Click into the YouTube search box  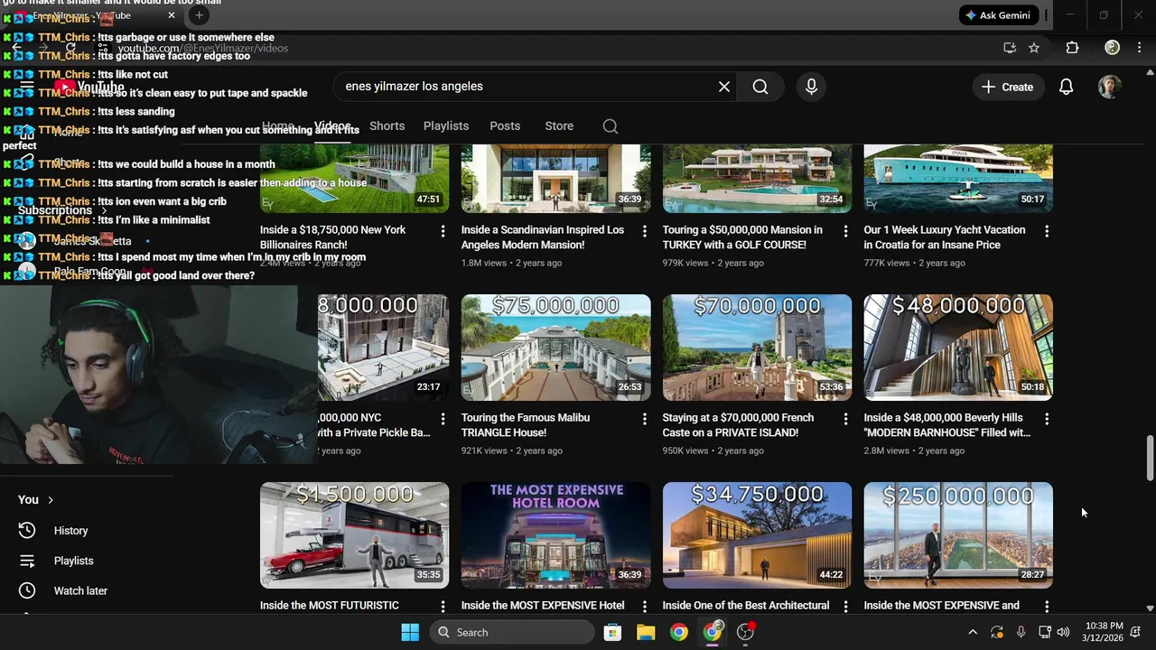[524, 87]
